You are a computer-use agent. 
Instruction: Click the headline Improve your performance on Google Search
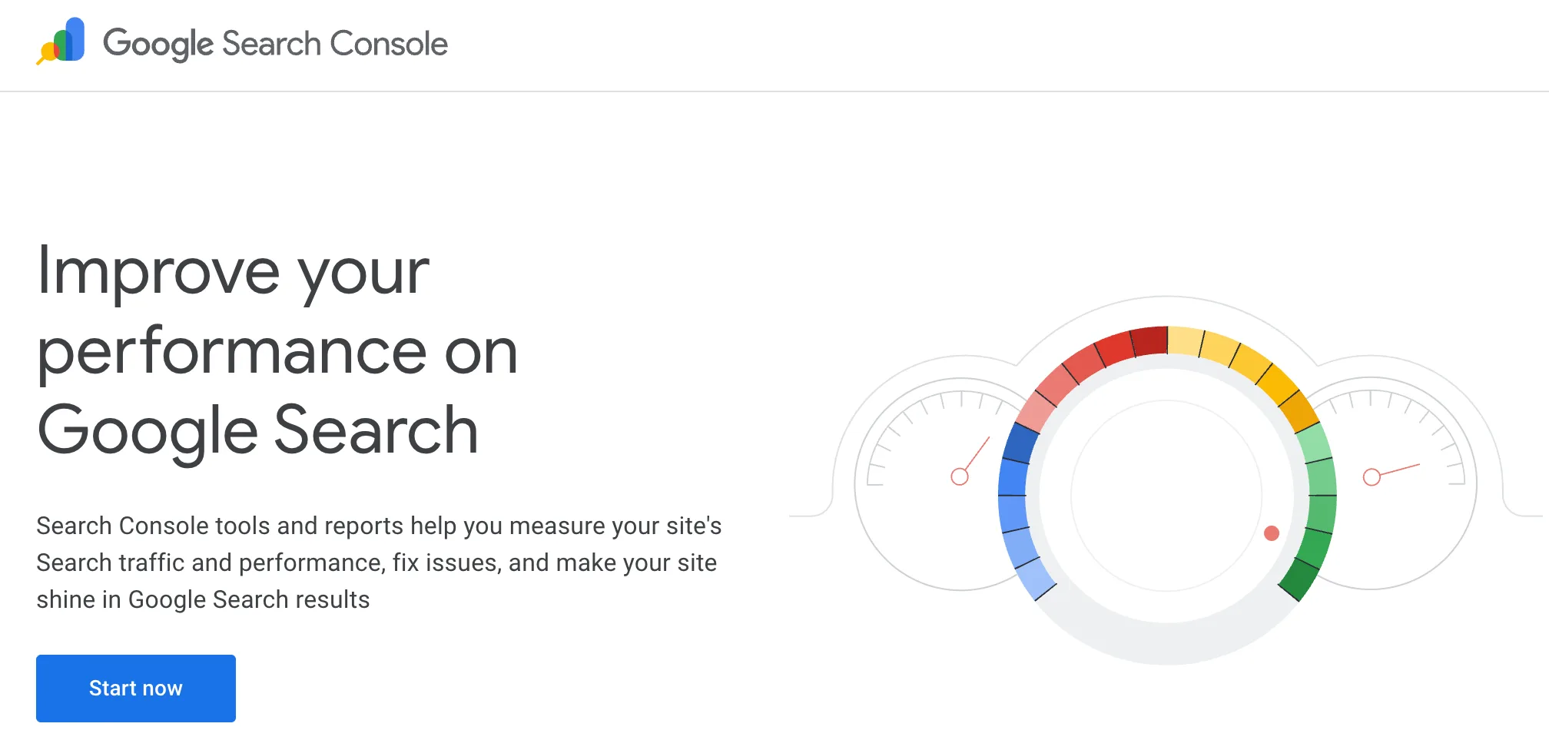pyautogui.click(x=277, y=350)
